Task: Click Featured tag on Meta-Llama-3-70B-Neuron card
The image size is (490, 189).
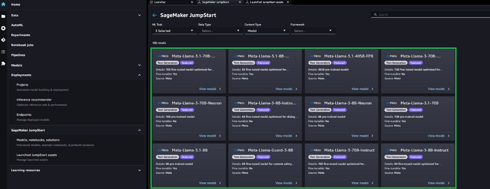Action: (187, 110)
